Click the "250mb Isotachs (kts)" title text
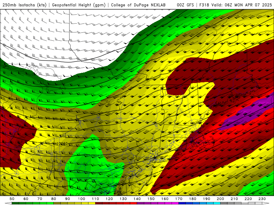This screenshot has height=205, width=274. 25,5
